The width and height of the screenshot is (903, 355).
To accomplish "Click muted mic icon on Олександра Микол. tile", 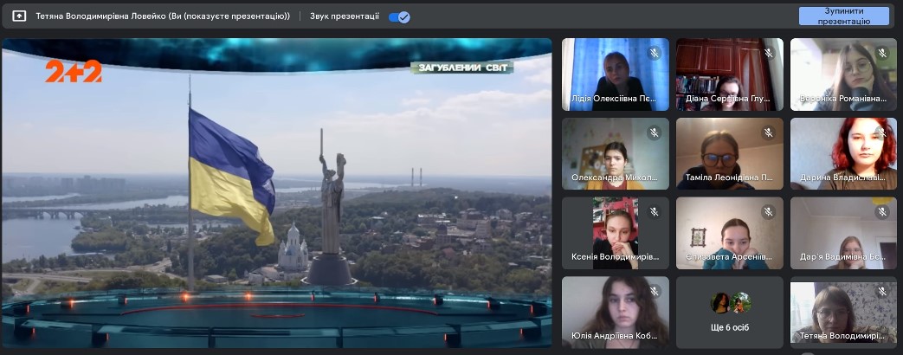I will pos(655,132).
